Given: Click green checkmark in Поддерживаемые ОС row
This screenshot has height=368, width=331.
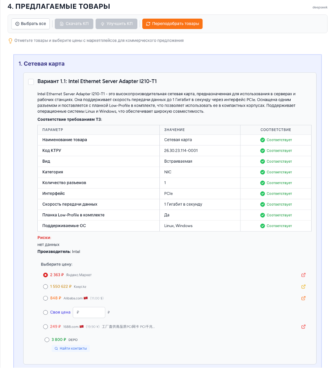Looking at the screenshot, I should click(x=263, y=226).
